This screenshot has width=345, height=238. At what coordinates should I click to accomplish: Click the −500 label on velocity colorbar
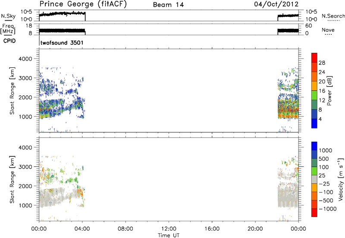(326, 201)
